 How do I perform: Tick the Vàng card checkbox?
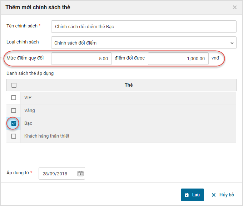[x=14, y=110]
